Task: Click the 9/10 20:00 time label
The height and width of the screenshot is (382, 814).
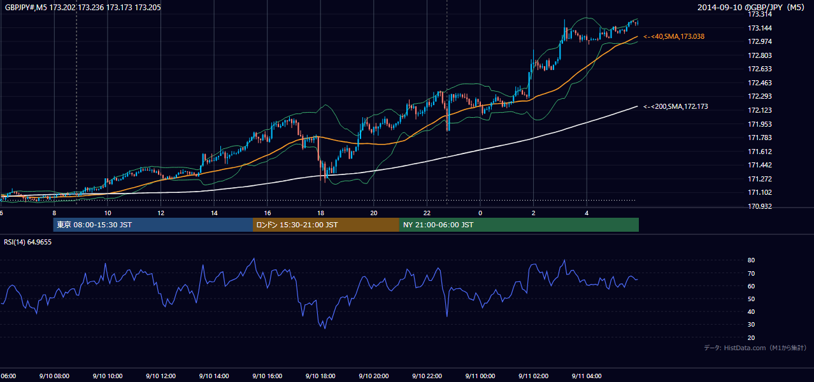Action: 373,376
